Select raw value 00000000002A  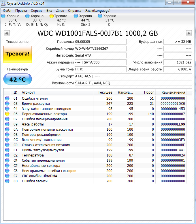[173, 155]
